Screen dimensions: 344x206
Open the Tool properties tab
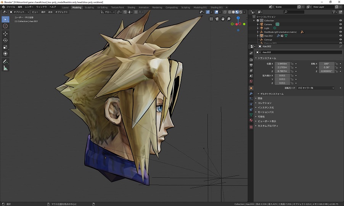click(251, 53)
